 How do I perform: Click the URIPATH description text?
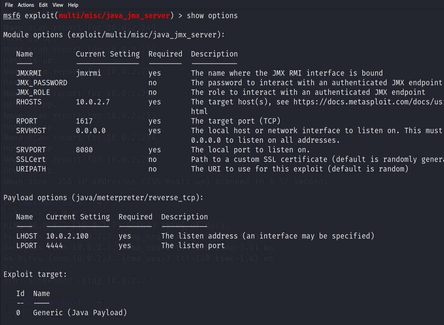tap(300, 169)
